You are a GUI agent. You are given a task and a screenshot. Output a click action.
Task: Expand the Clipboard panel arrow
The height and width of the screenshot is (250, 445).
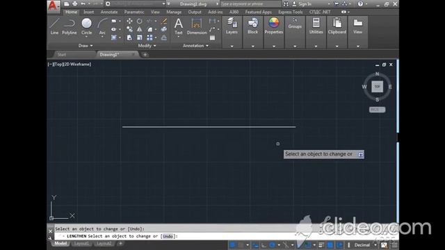pos(337,47)
